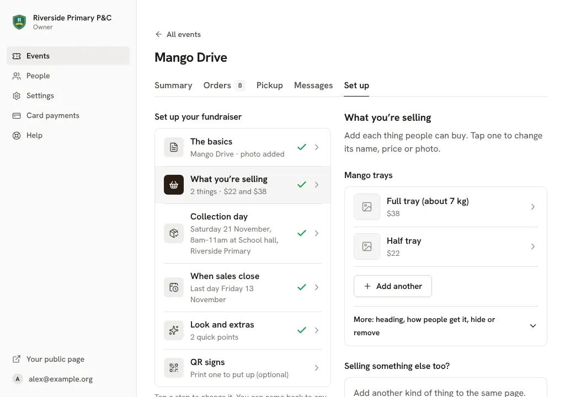Screen dimensions: 565x397
Task: Click the QR signs code icon
Action: (x=174, y=367)
